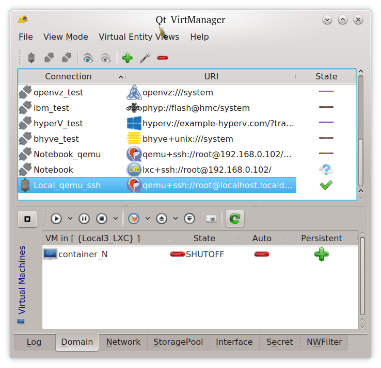Switch to the NWFilter tab
The width and height of the screenshot is (381, 368).
[x=324, y=342]
